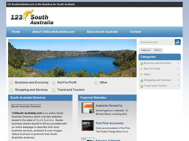Click folder icon beside Shopping and Services
Image resolution: width=189 pixels, height=141 pixels.
12,90
